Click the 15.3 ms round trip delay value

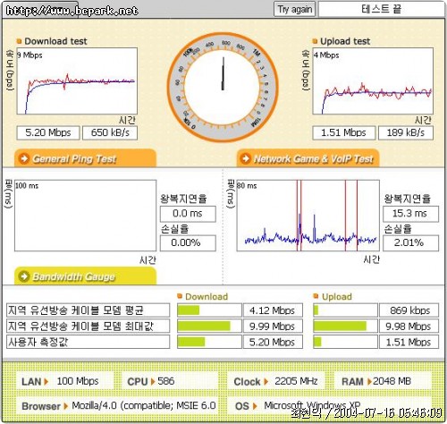coord(410,214)
